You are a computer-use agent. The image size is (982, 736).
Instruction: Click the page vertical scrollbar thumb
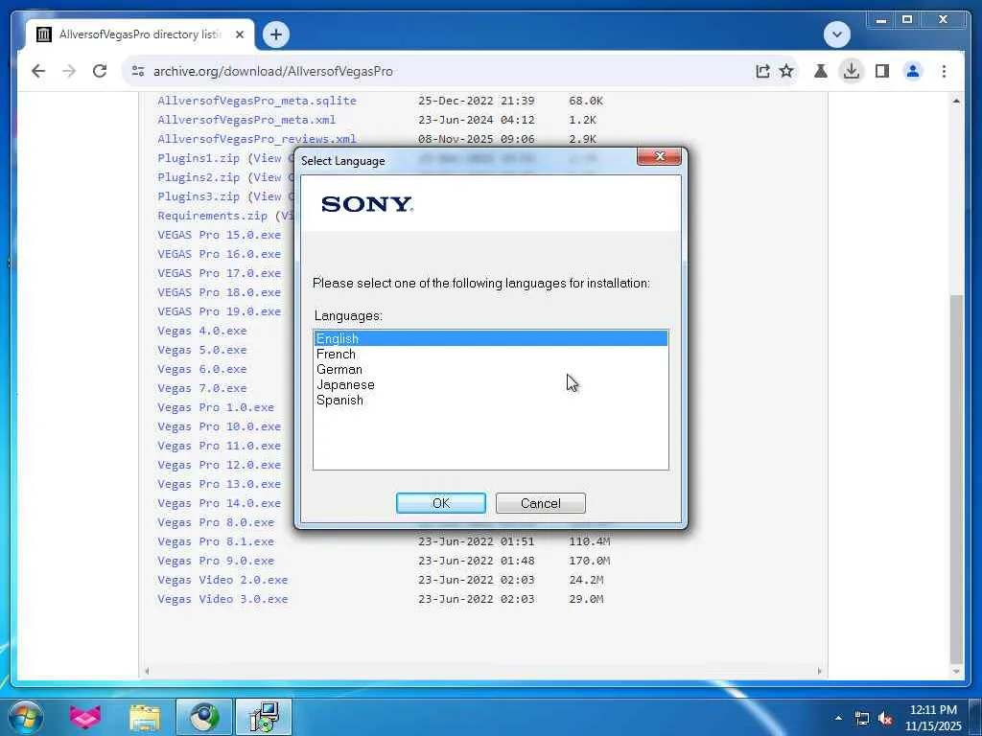956,479
